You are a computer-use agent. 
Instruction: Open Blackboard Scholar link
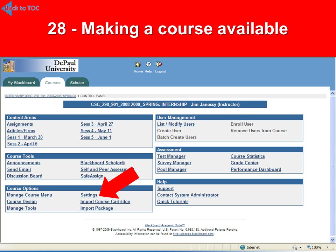point(103,163)
